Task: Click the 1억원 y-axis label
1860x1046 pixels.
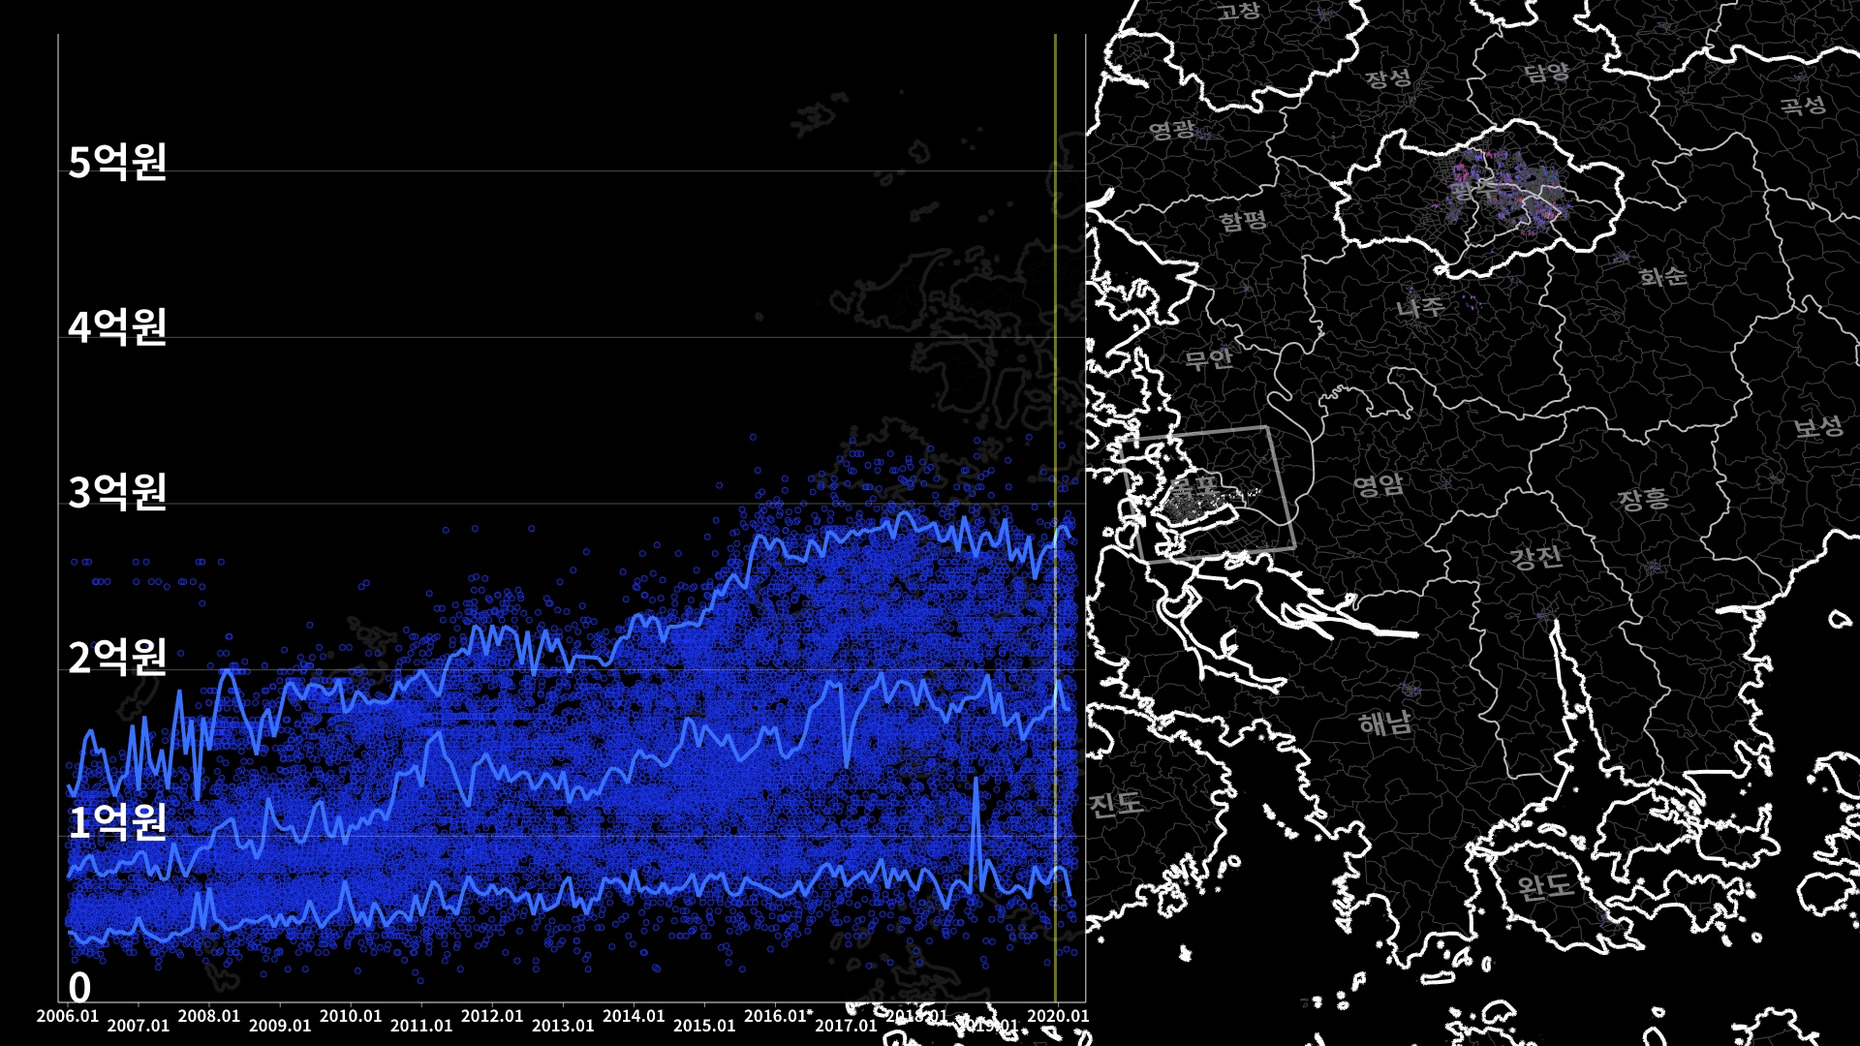Action: (x=117, y=822)
